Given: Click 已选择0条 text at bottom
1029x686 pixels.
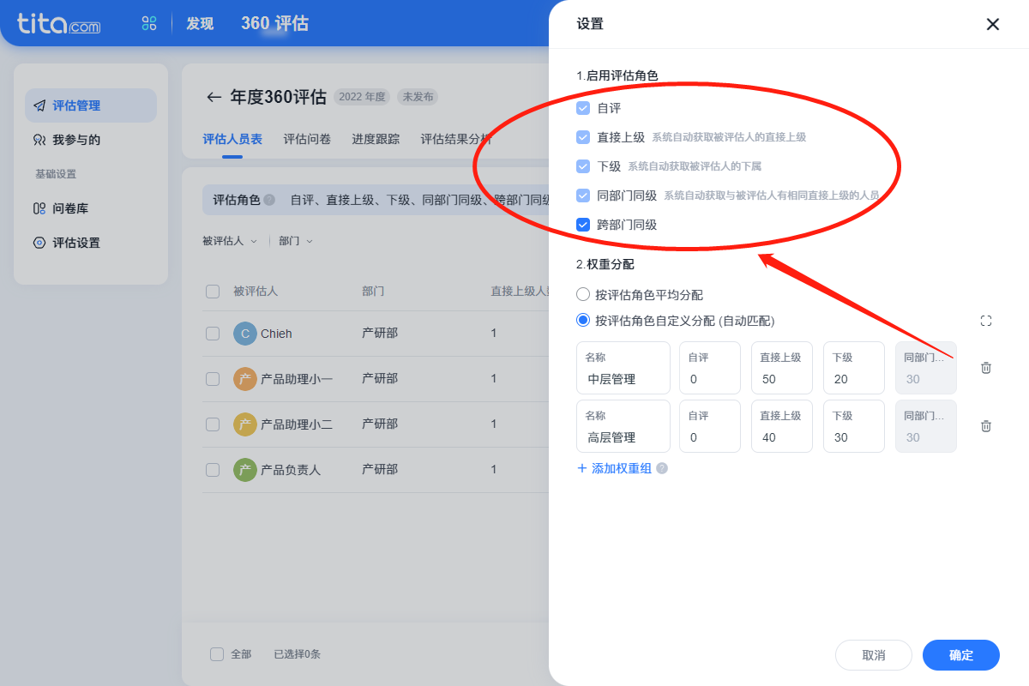Looking at the screenshot, I should 298,654.
